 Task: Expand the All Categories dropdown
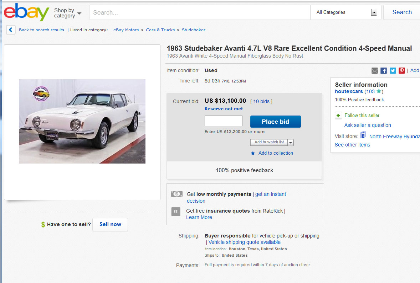[x=374, y=12]
